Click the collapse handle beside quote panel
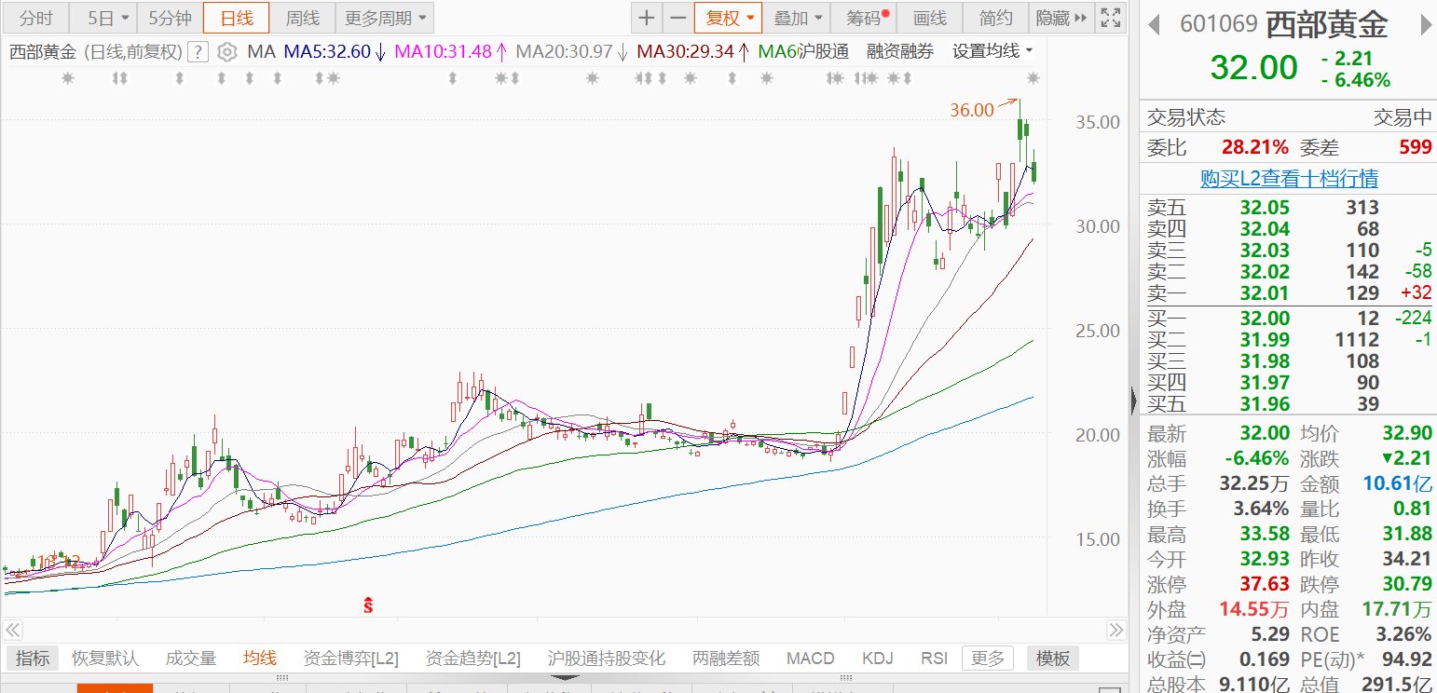The width and height of the screenshot is (1437, 693). click(1134, 401)
